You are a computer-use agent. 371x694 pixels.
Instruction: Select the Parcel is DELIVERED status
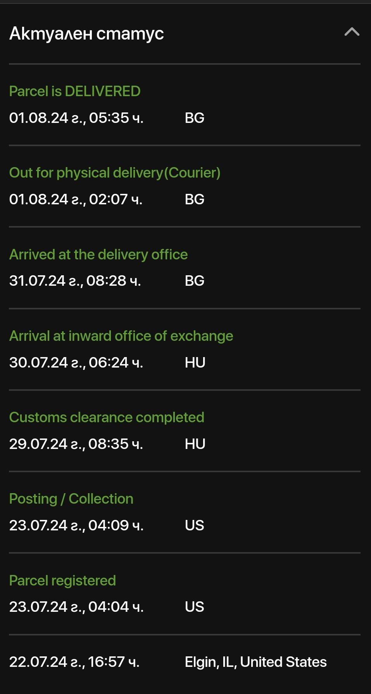(75, 91)
